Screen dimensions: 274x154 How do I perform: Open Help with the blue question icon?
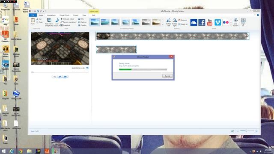[258, 15]
